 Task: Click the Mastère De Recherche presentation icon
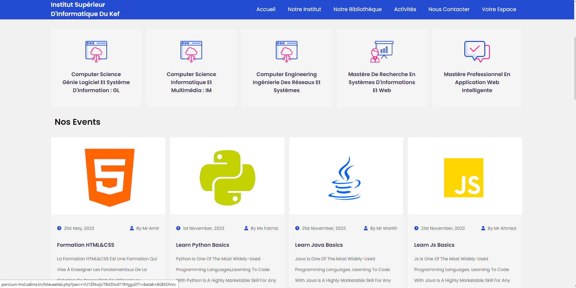pyautogui.click(x=382, y=51)
